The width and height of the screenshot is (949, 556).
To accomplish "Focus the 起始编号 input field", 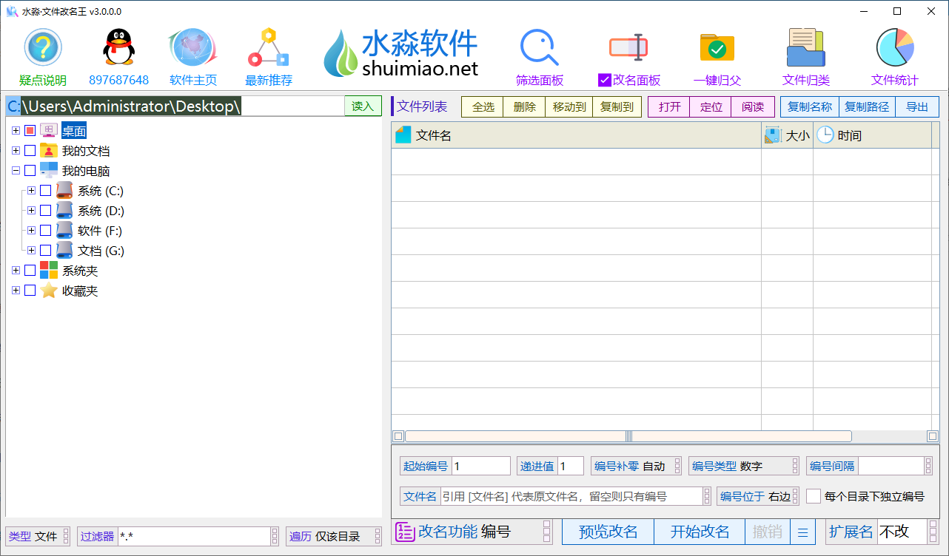I will coord(481,466).
